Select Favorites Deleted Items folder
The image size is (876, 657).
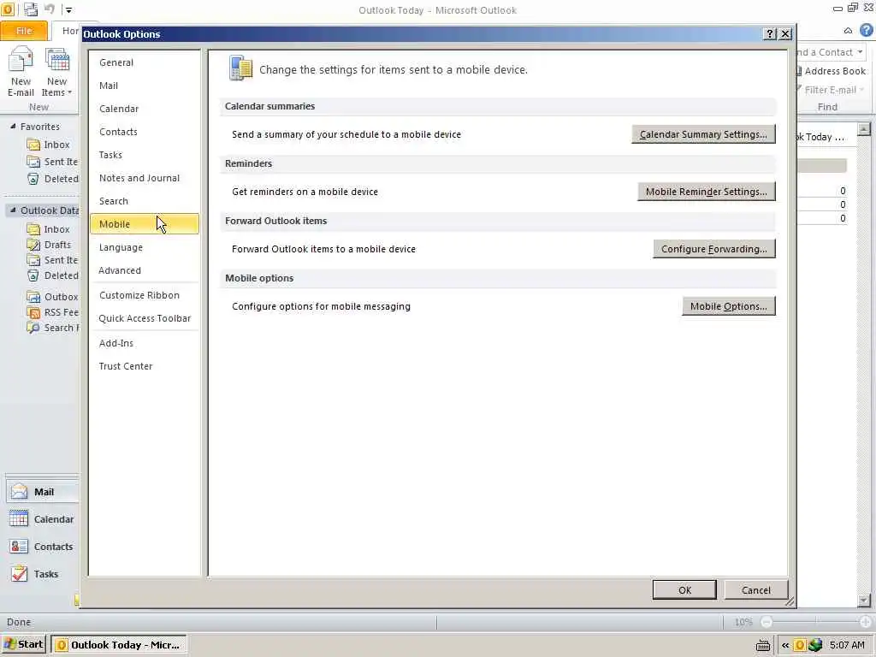(x=52, y=179)
